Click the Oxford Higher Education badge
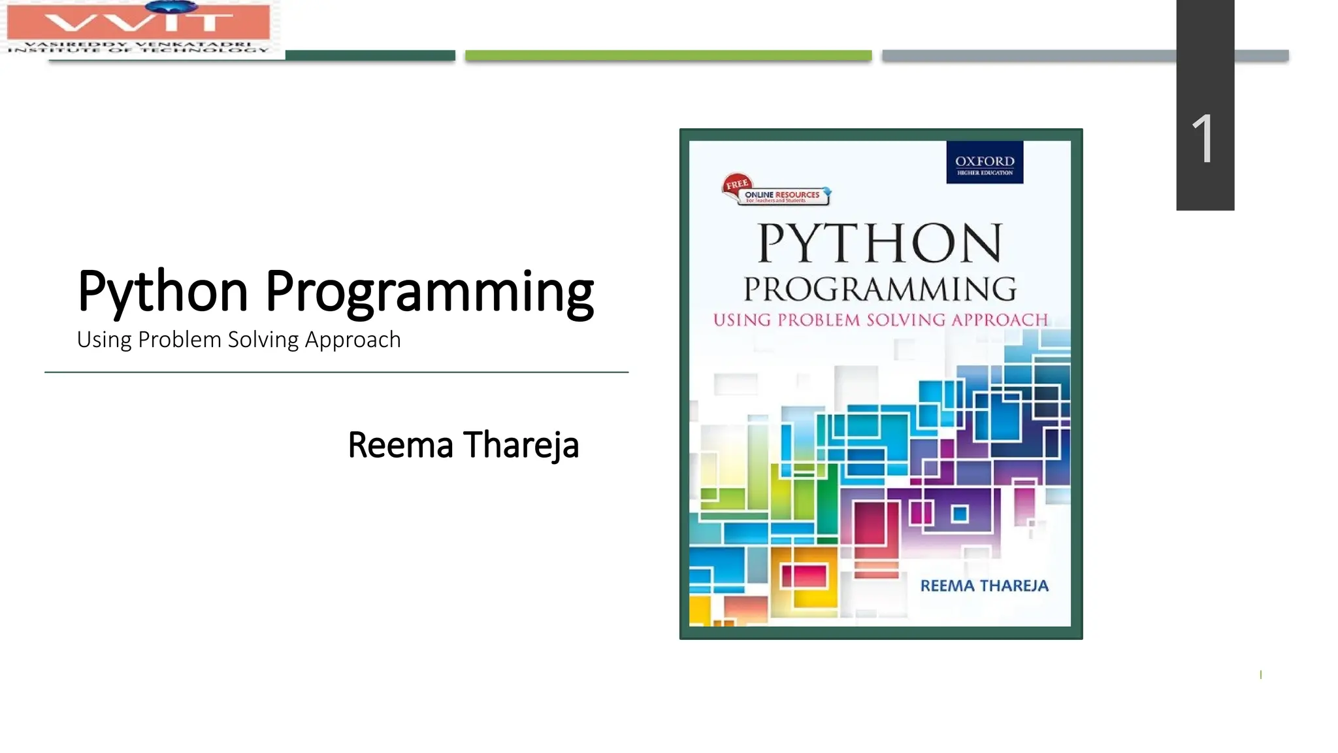1338x753 pixels. 985,162
